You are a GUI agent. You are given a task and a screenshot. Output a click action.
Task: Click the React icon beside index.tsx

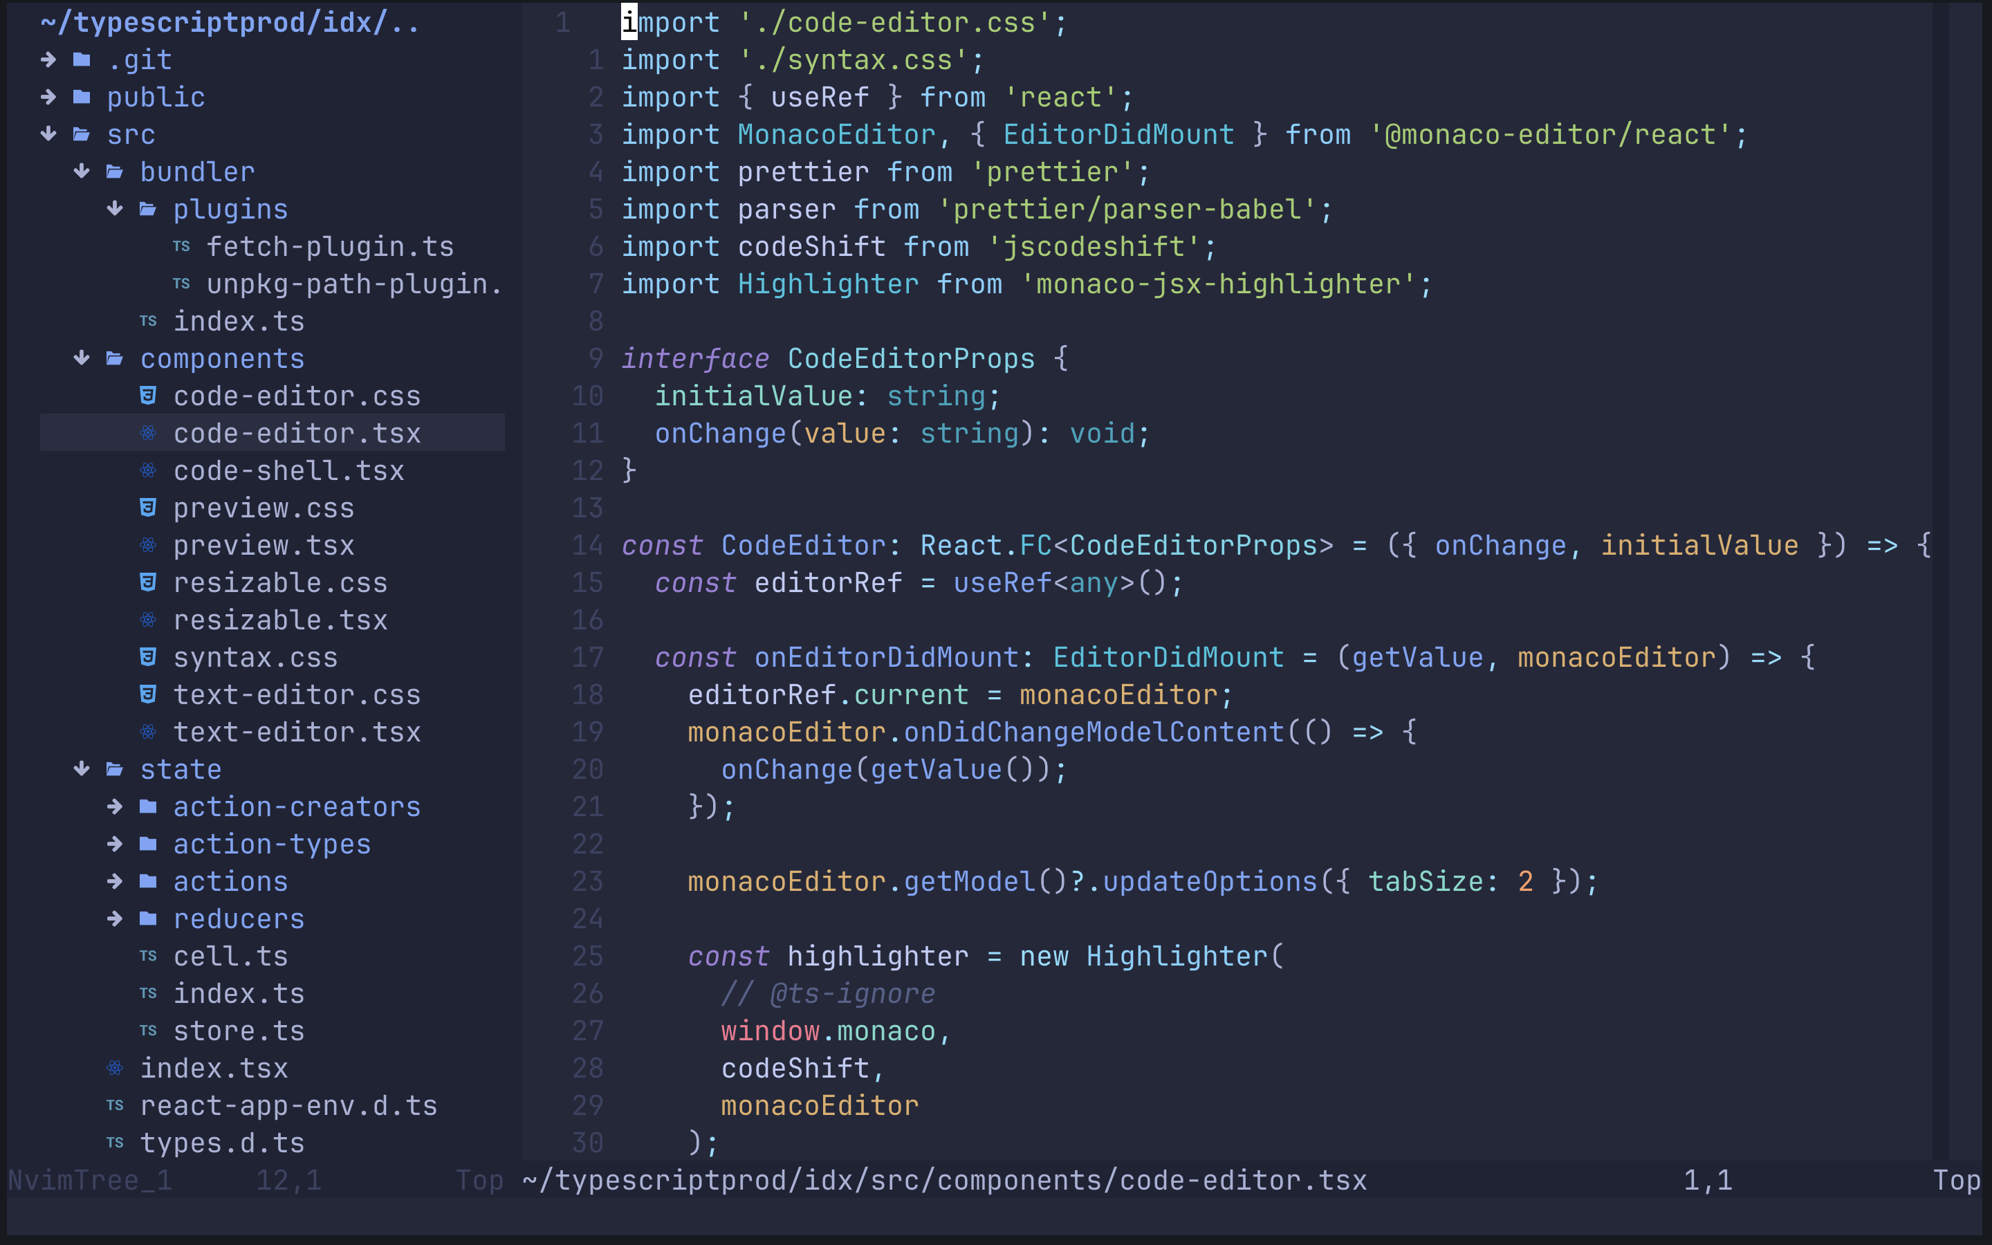pyautogui.click(x=116, y=1068)
